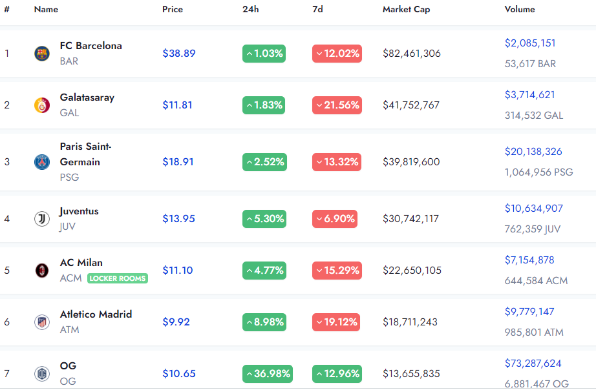Viewport: 596px width, 390px height.
Task: Open Paris Saint-Germain $20,138,326 volume link
Action: 533,152
